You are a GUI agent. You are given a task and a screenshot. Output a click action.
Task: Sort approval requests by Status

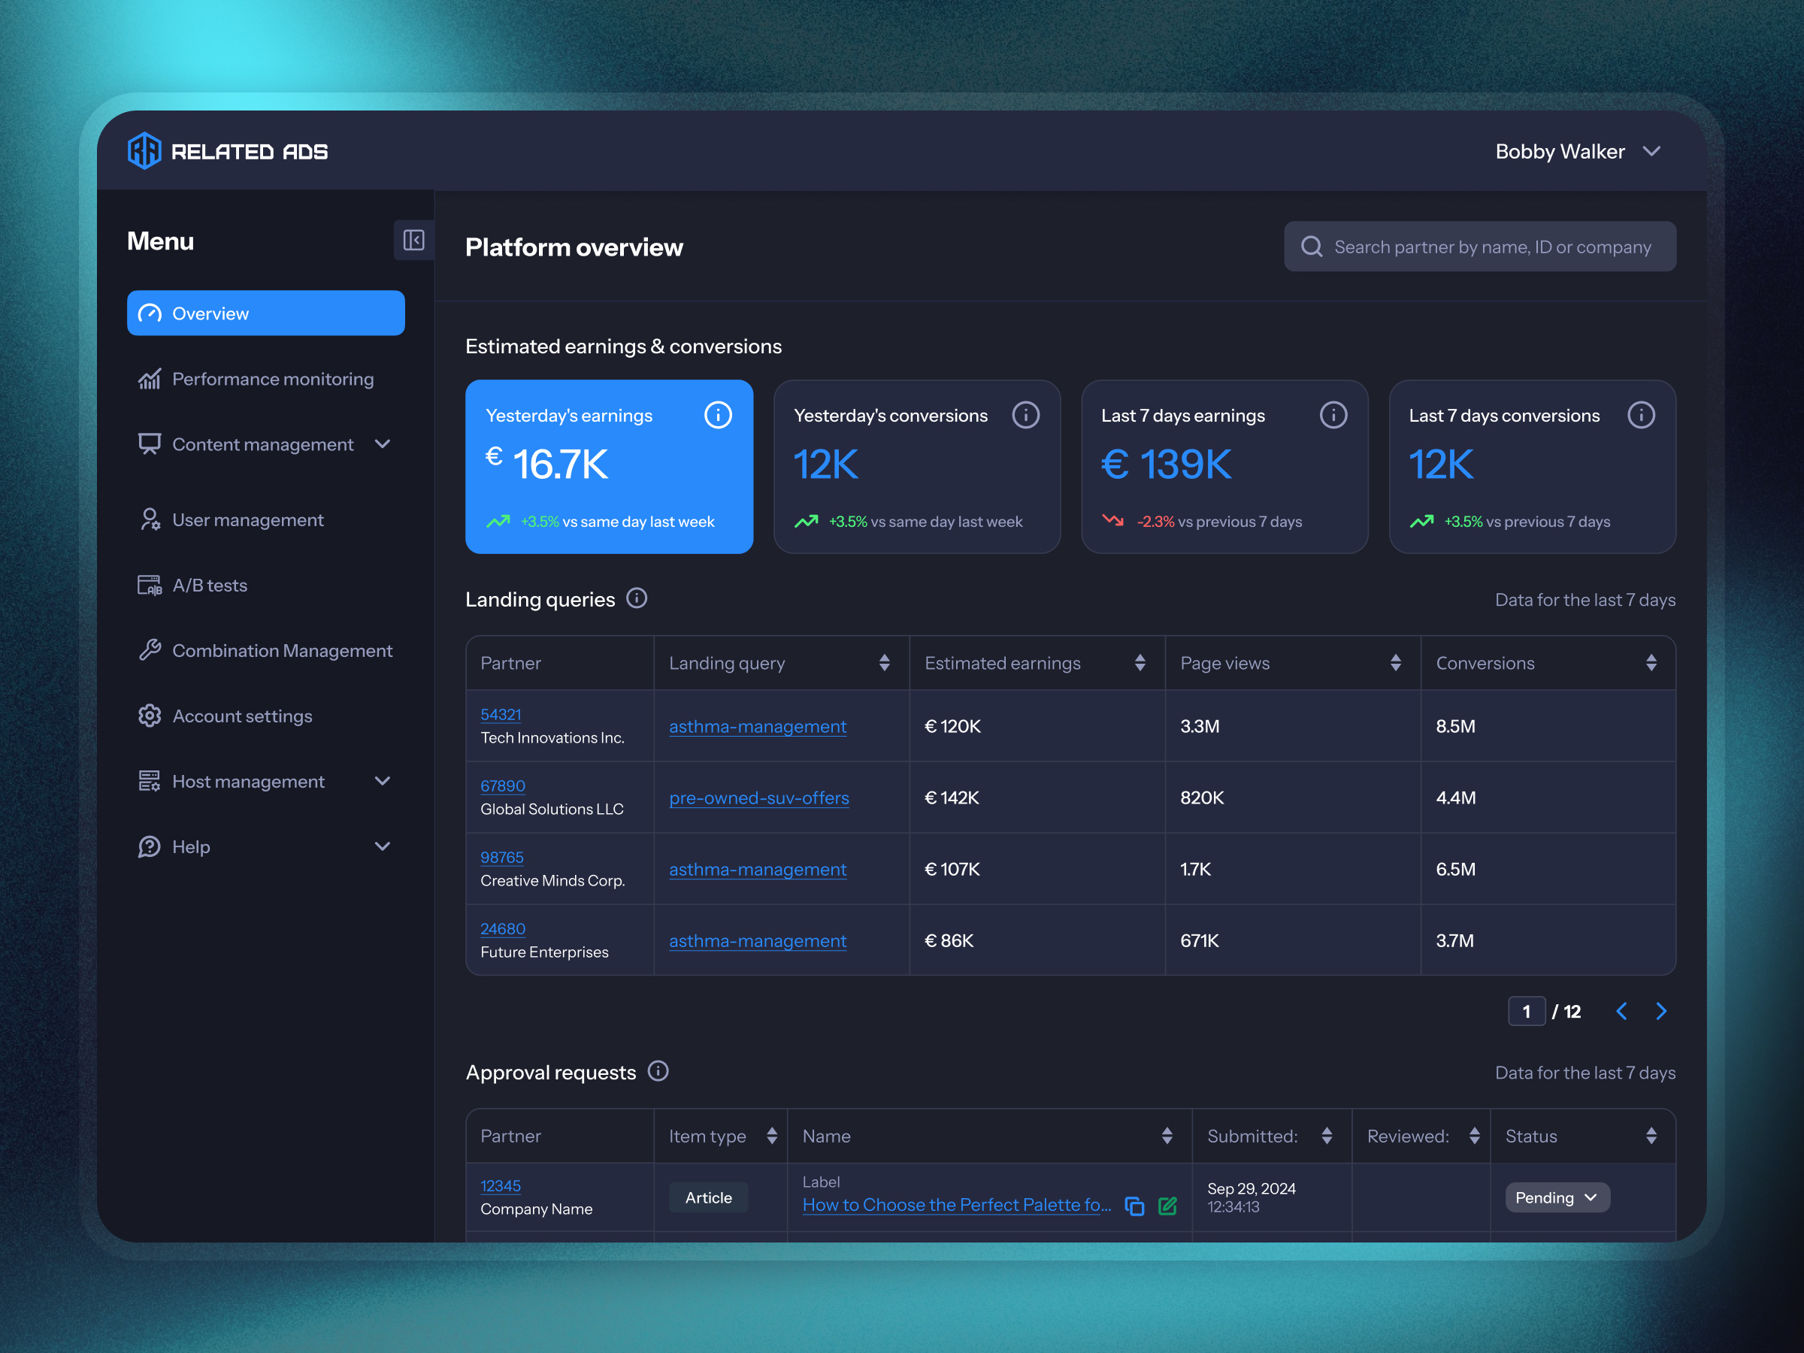1651,1136
